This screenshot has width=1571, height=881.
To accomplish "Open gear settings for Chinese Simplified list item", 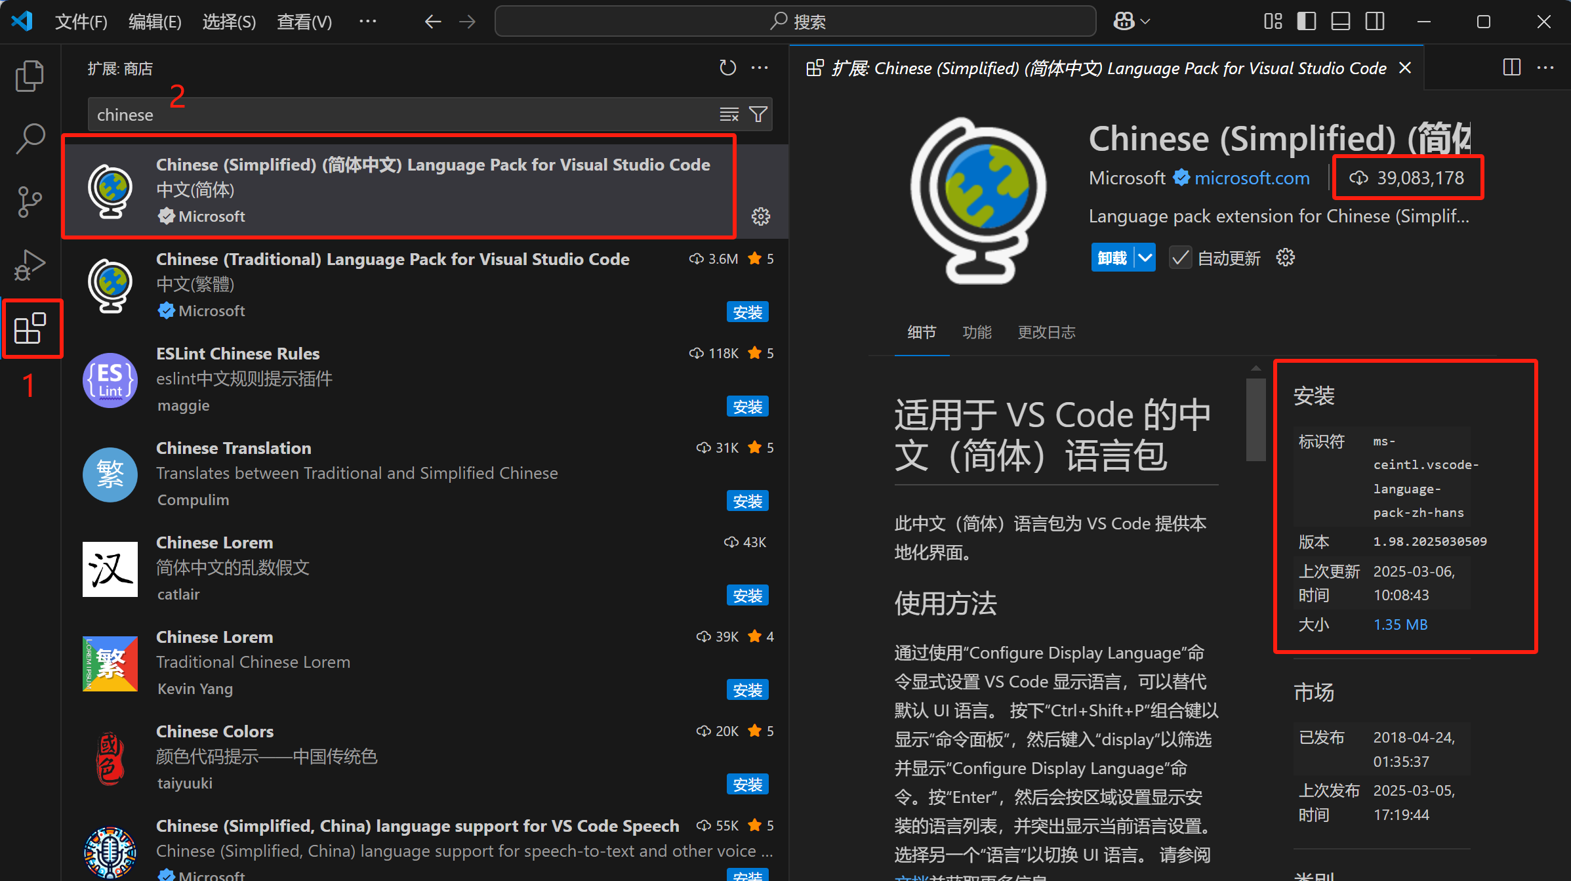I will (x=760, y=216).
